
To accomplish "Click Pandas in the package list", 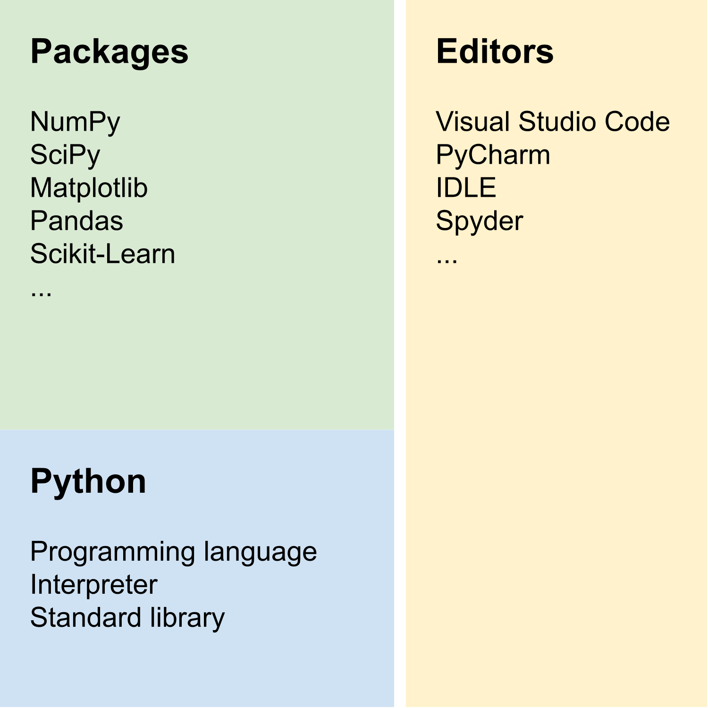I will tap(76, 221).
